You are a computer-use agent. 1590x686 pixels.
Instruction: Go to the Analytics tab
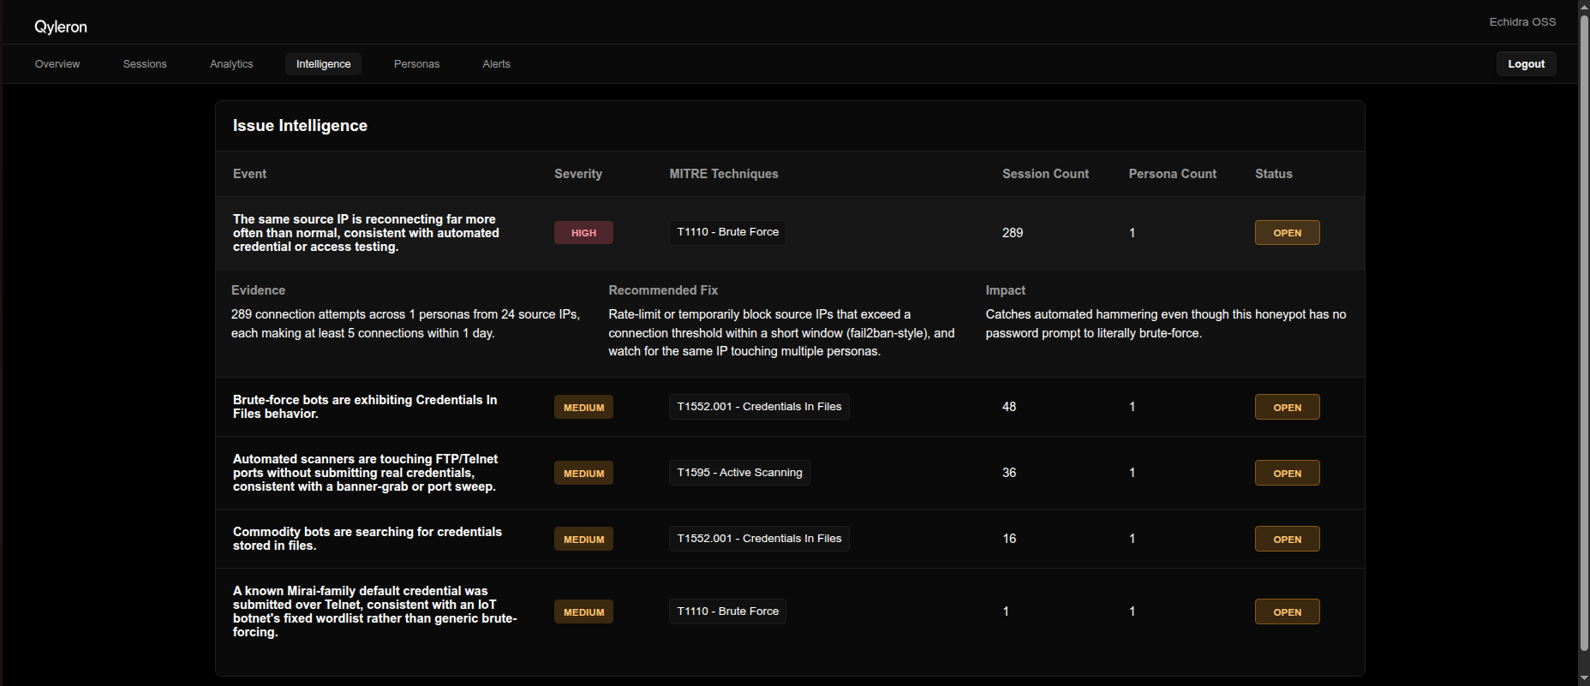pos(231,64)
